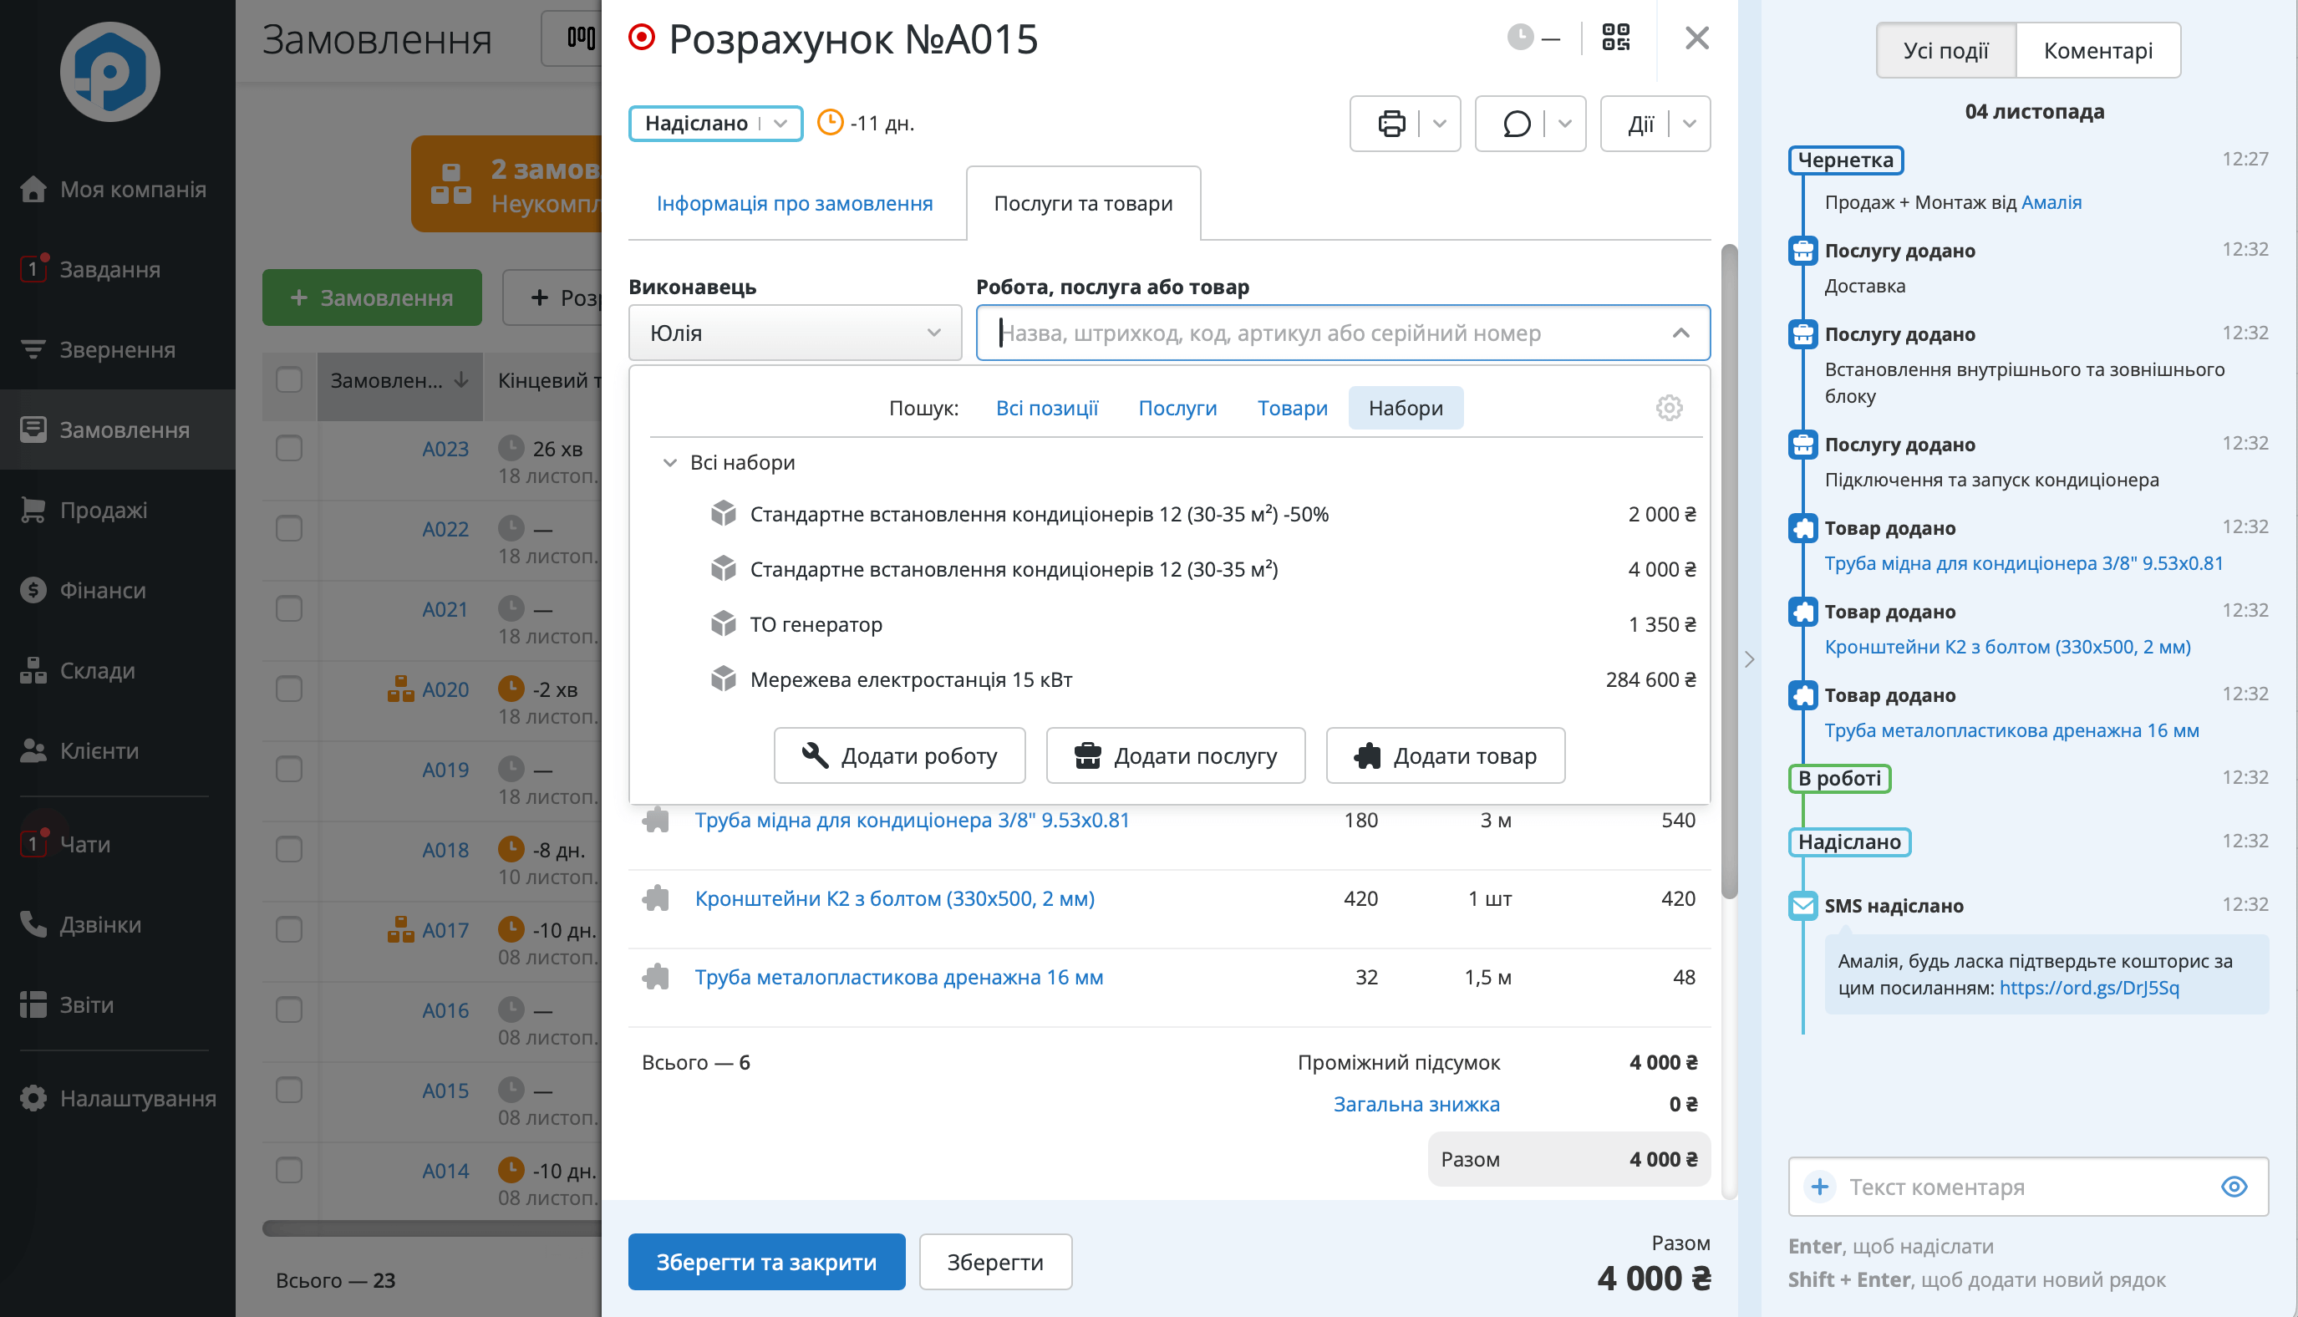Viewport: 2298px width, 1317px height.
Task: Click the Зберегти button
Action: [994, 1262]
